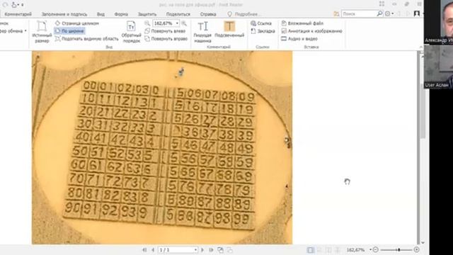Image resolution: width=453 pixels, height=255 pixels.
Task: Select Highlight (Подсвеченный) tool
Action: coord(229,30)
